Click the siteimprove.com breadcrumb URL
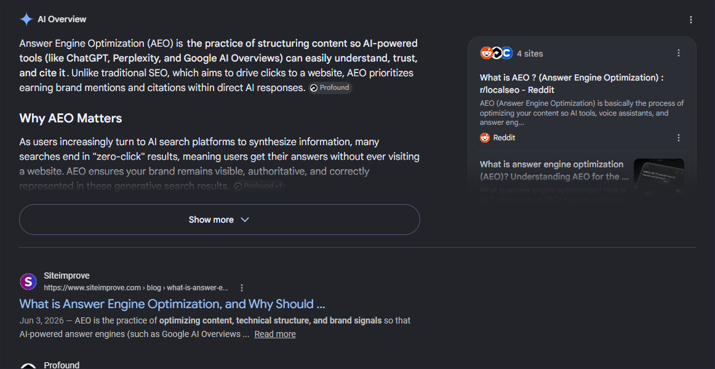 (x=136, y=288)
